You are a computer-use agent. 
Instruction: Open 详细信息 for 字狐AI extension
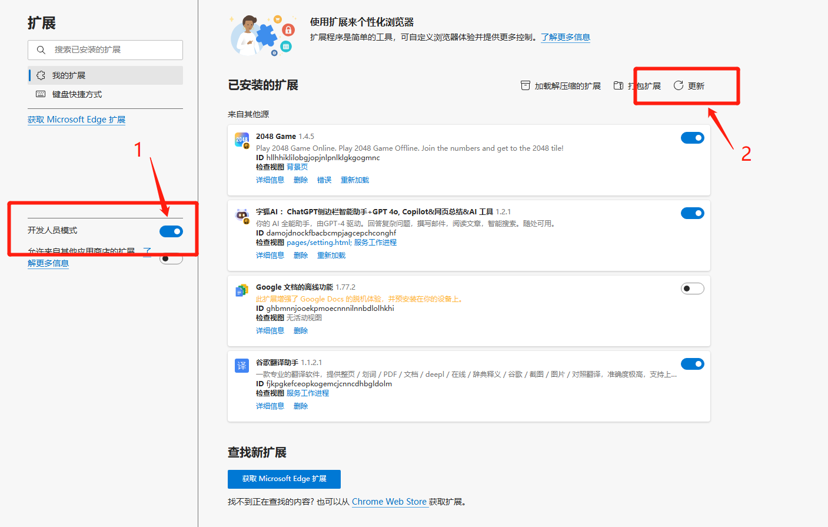270,256
